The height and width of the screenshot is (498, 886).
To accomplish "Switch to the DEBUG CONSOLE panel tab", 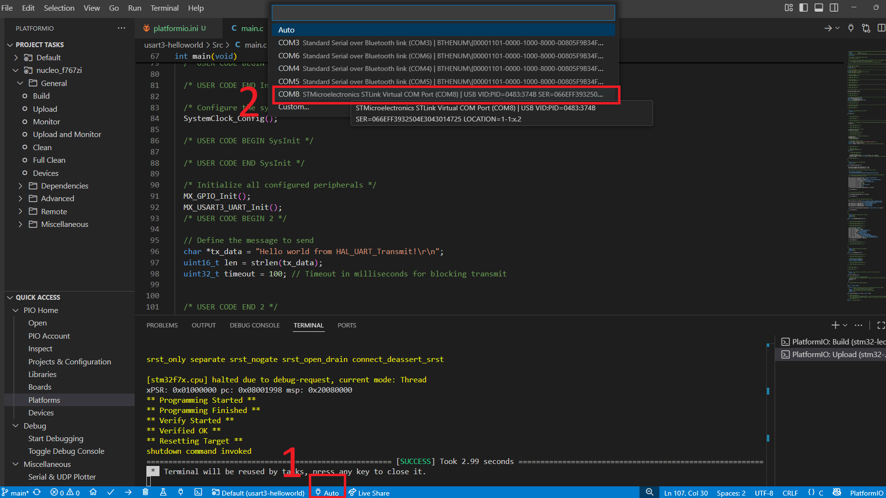I will click(x=254, y=325).
